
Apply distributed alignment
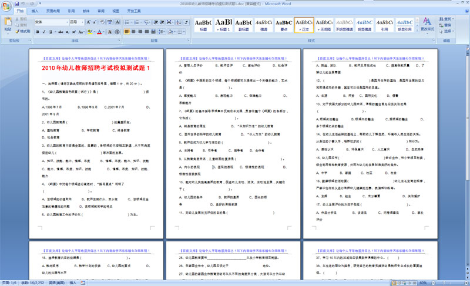point(153,32)
